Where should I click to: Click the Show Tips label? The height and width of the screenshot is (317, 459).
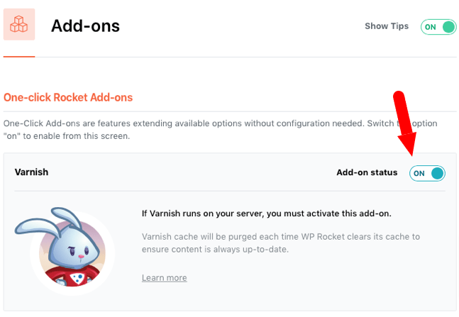pyautogui.click(x=387, y=26)
